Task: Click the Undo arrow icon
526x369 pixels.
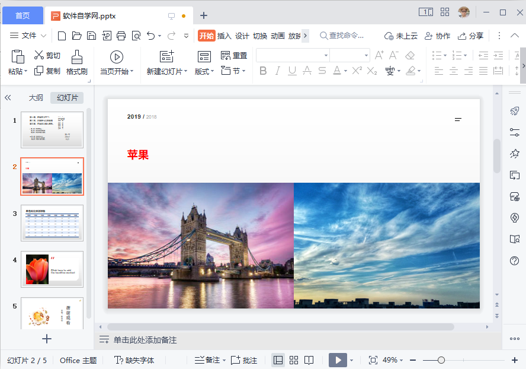Action: click(x=151, y=36)
